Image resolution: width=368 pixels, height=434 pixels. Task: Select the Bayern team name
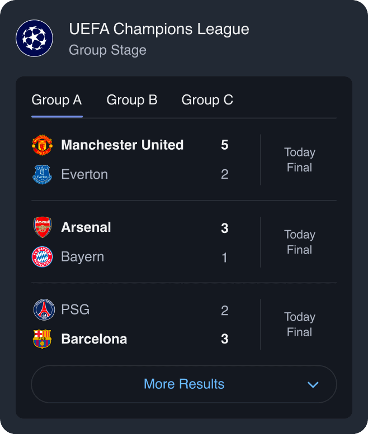click(82, 257)
